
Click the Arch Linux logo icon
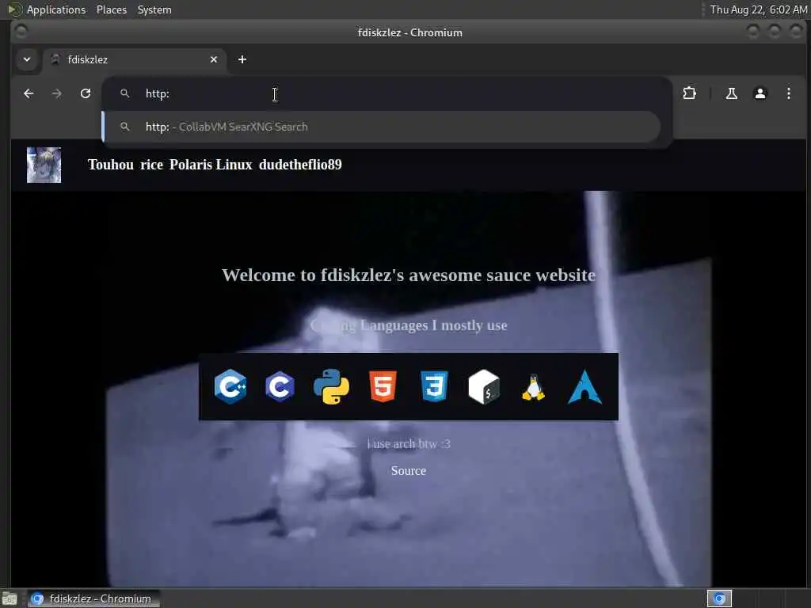(x=584, y=386)
